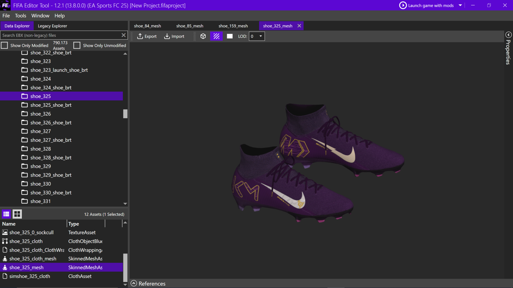Open the launch options dropdown arrow
Viewport: 513px width, 288px height.
pyautogui.click(x=460, y=5)
